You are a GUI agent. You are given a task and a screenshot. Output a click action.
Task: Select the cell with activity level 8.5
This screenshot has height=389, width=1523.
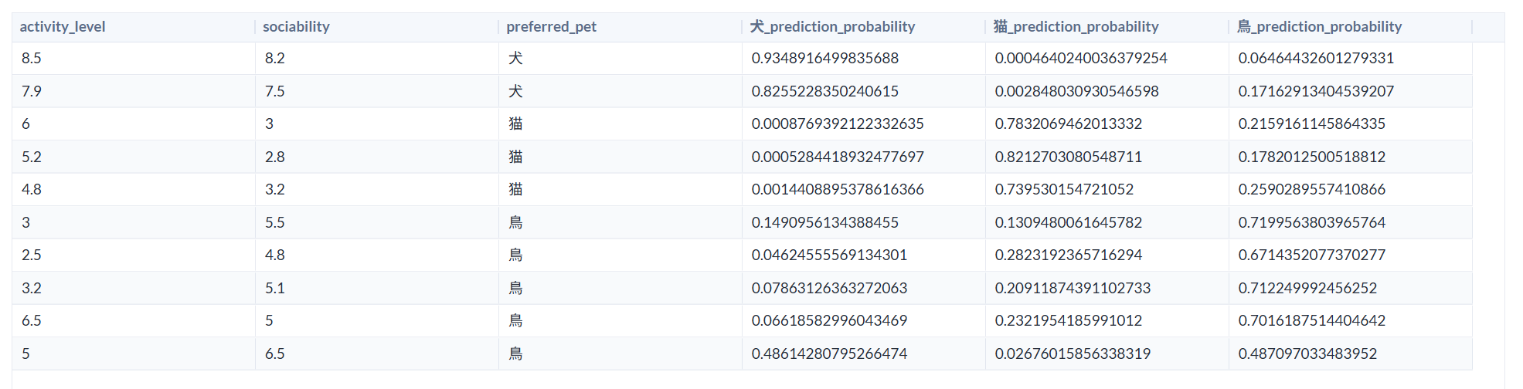(32, 59)
